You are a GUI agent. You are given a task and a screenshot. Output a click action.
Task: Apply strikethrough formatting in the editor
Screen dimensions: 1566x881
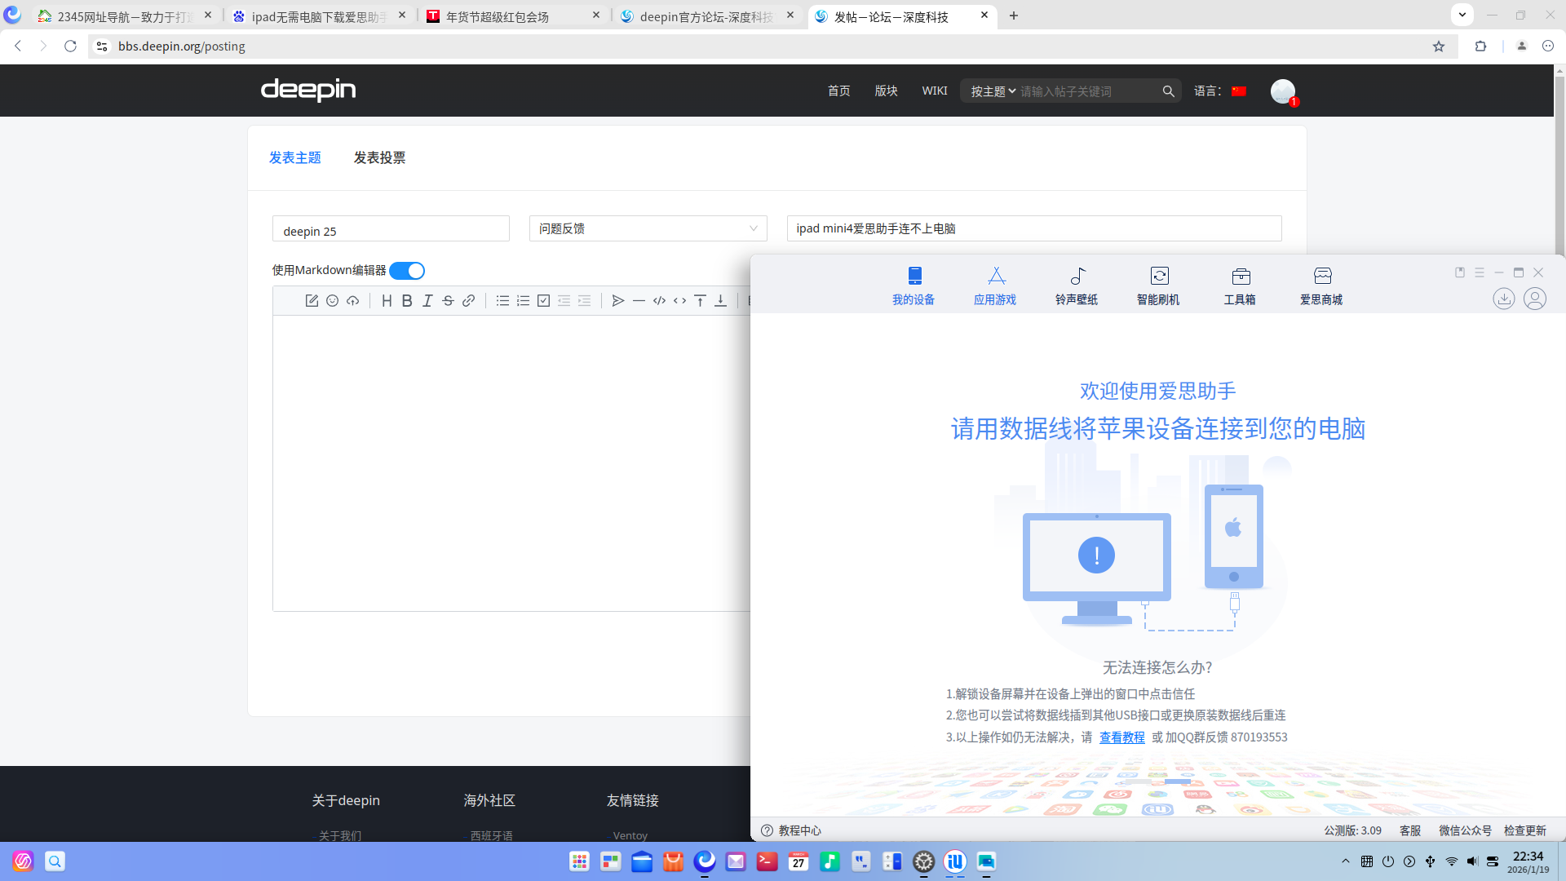pyautogui.click(x=448, y=300)
